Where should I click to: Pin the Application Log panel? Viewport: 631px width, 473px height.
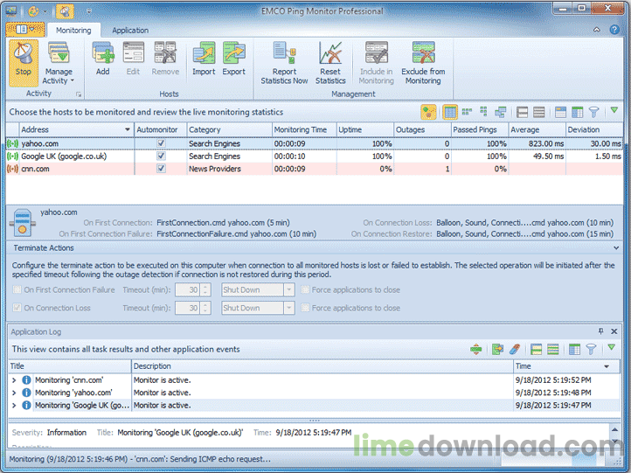600,331
